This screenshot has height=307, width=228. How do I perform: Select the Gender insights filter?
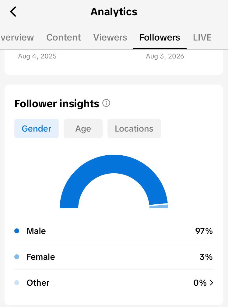click(x=37, y=129)
